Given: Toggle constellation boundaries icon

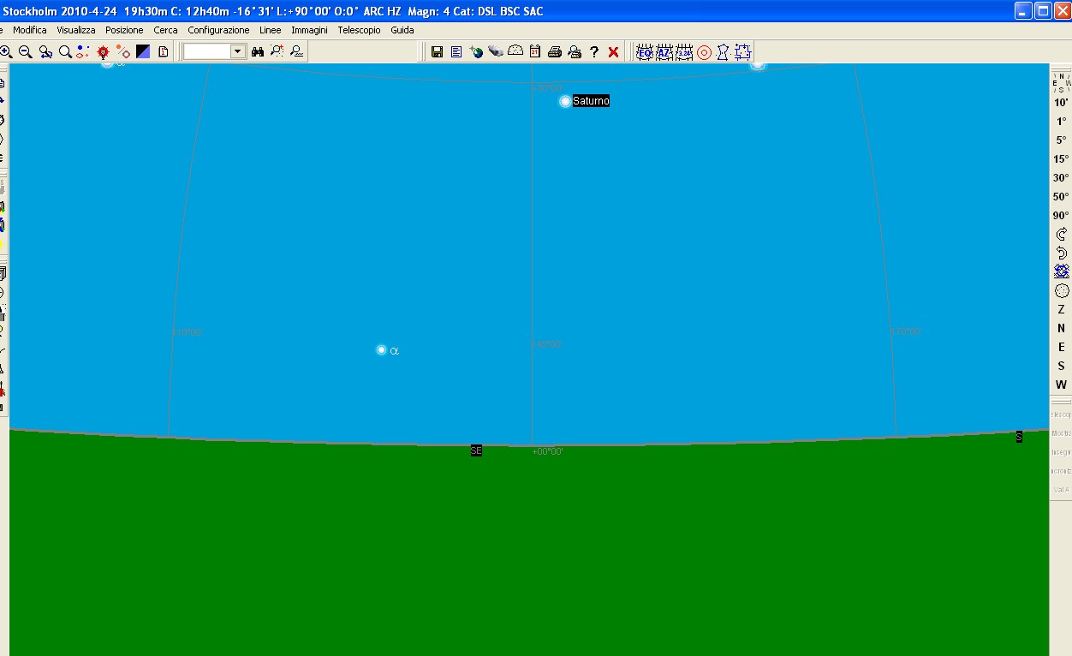Looking at the screenshot, I should pos(742,52).
